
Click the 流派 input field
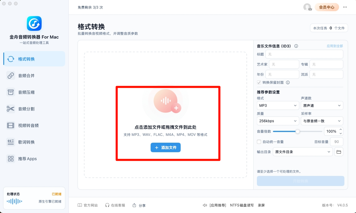326,74
